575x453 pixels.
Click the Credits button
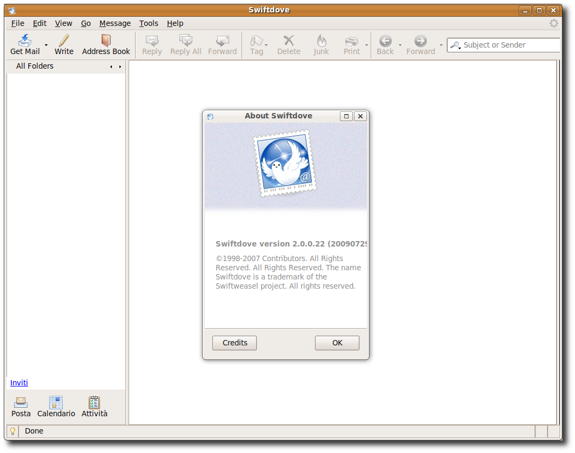click(x=235, y=343)
